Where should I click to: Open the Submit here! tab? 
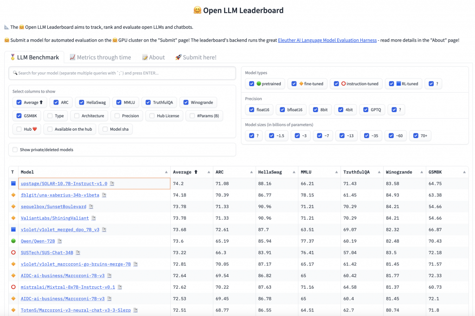[196, 57]
